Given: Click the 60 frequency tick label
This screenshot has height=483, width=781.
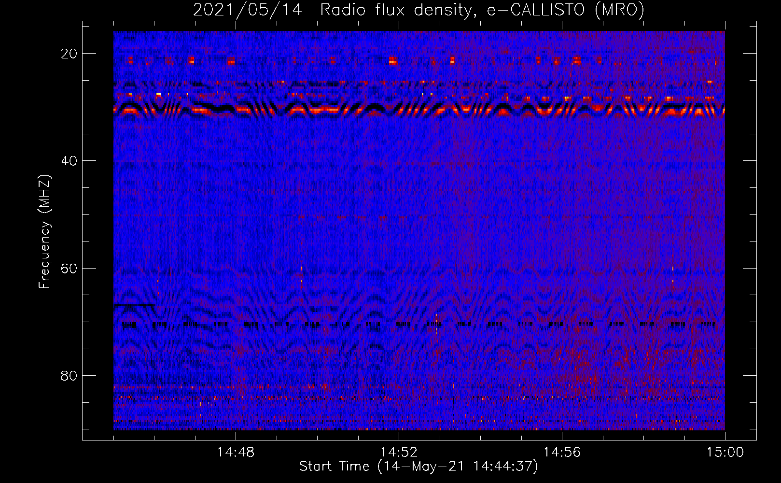Looking at the screenshot, I should [x=70, y=268].
